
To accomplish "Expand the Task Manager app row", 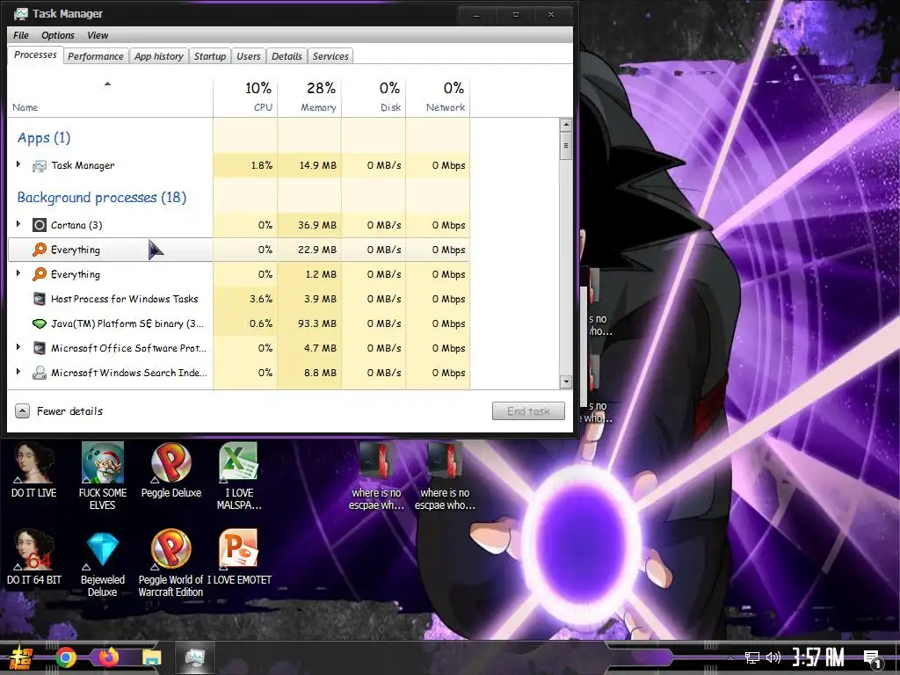I will coord(18,164).
